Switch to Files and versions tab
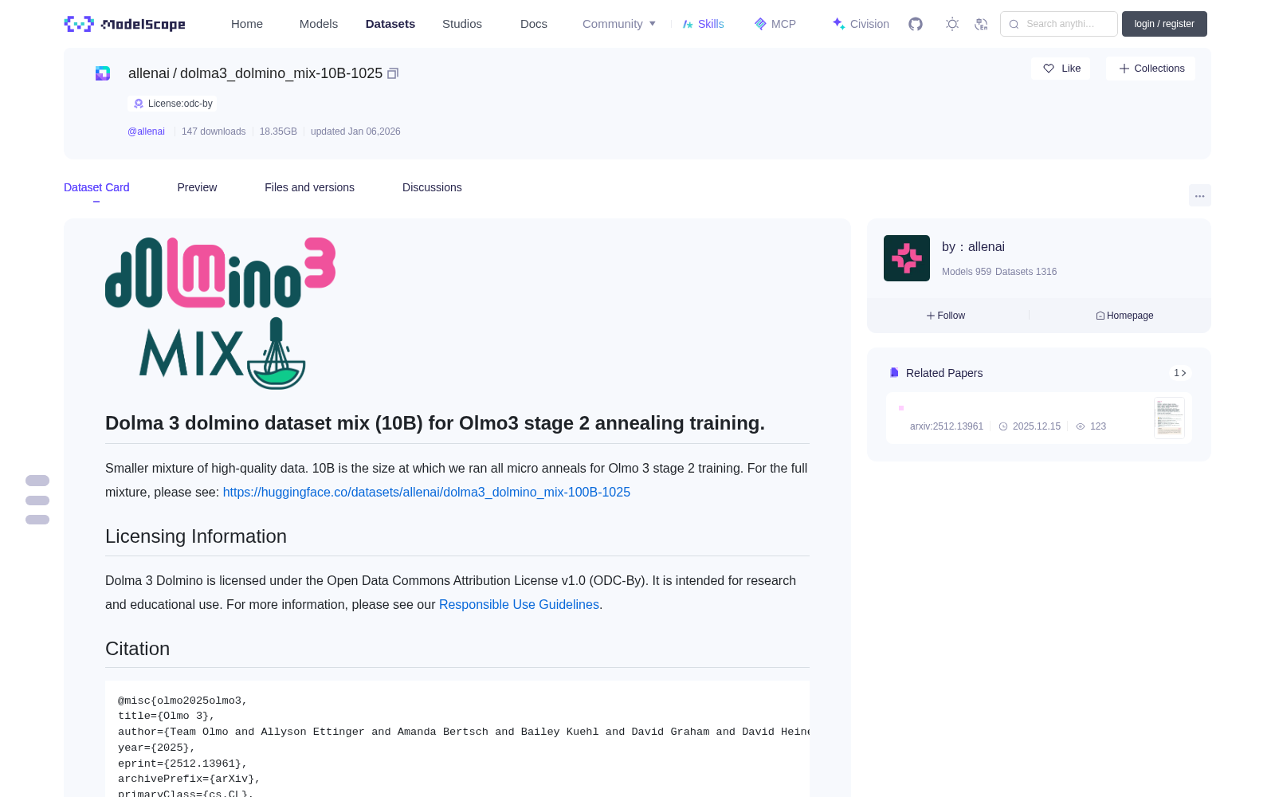The width and height of the screenshot is (1275, 797). click(309, 187)
